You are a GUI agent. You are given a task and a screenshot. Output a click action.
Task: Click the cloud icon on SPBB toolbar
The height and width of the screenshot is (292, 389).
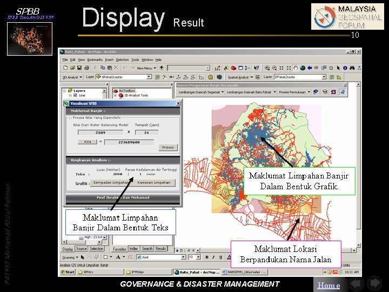point(325,92)
